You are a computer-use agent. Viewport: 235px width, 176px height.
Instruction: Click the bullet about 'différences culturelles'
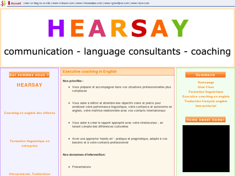[x=118, y=125]
